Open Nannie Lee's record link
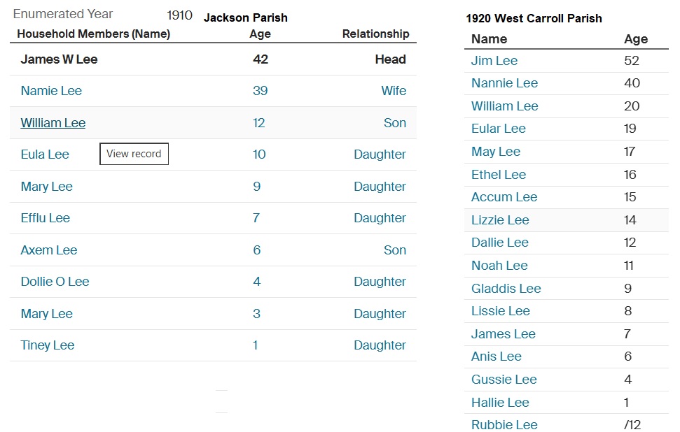 point(504,83)
